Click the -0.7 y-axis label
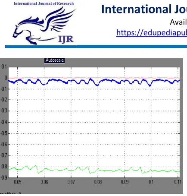Image resolution: width=187 pixels, height=196 pixels. click(4, 155)
